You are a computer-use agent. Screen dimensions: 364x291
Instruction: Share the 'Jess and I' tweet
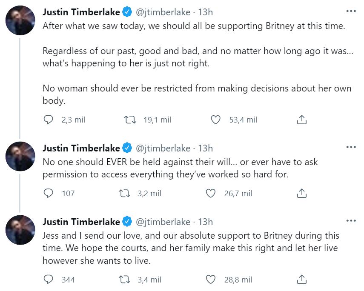[301, 280]
